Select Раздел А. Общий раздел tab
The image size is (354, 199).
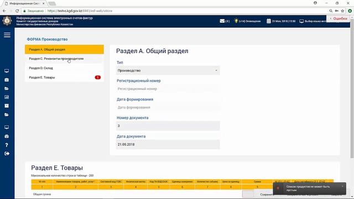[64, 49]
